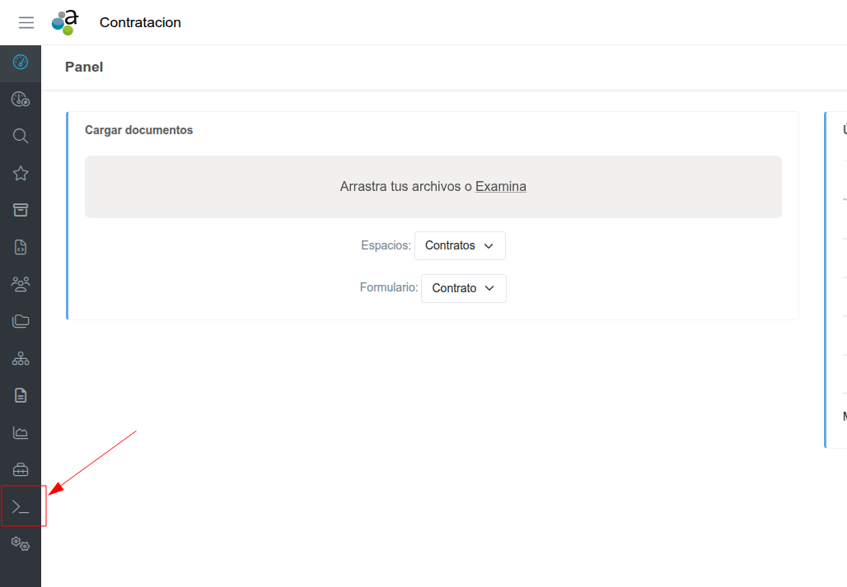Open the terminal console icon in sidebar

tap(21, 506)
